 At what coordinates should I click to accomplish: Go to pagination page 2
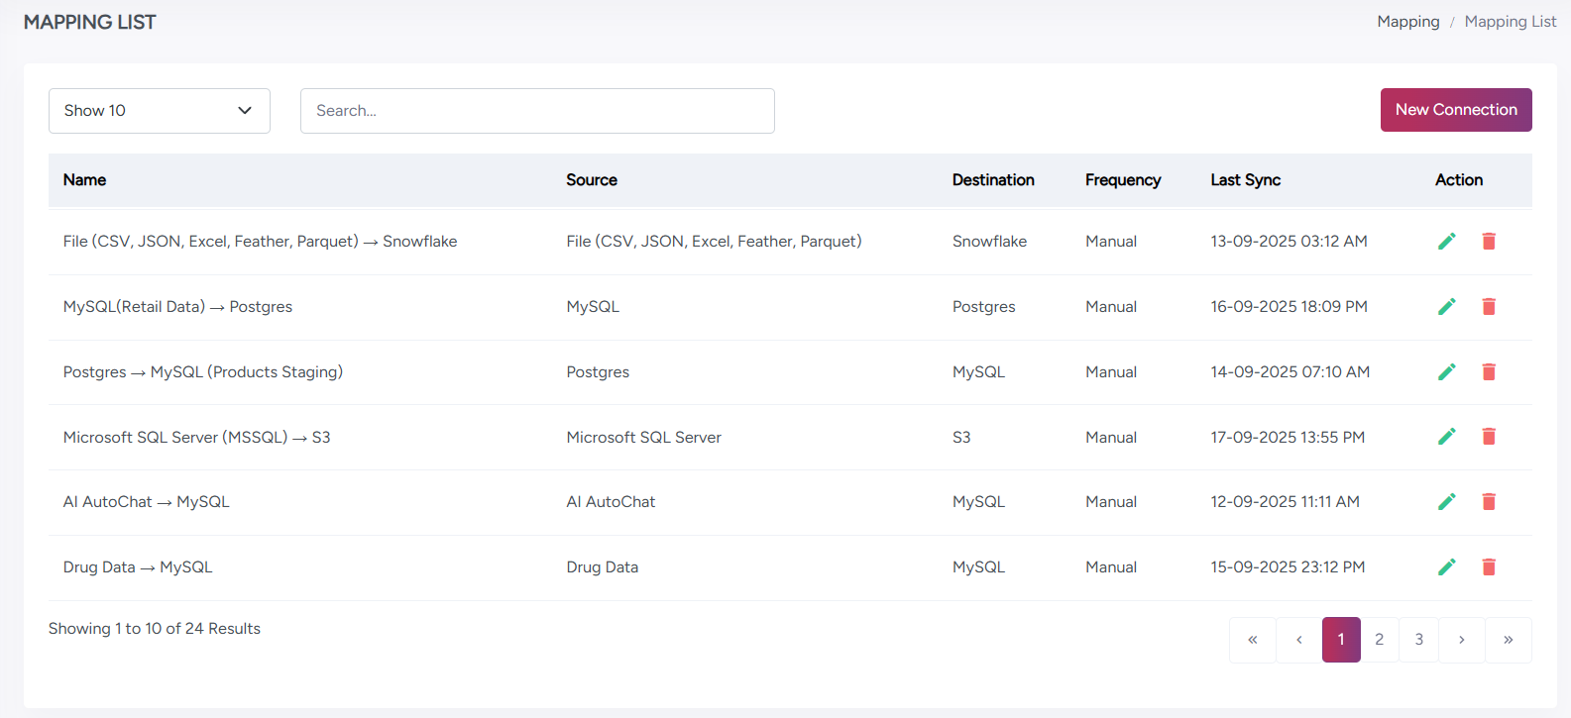[1379, 640]
